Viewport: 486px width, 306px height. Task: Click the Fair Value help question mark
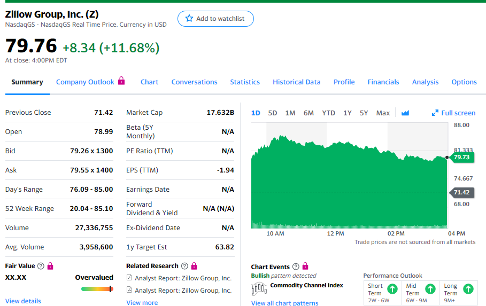[41, 266]
